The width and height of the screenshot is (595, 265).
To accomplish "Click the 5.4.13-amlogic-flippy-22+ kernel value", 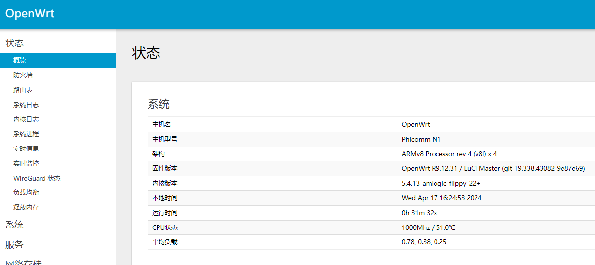I will [x=441, y=183].
